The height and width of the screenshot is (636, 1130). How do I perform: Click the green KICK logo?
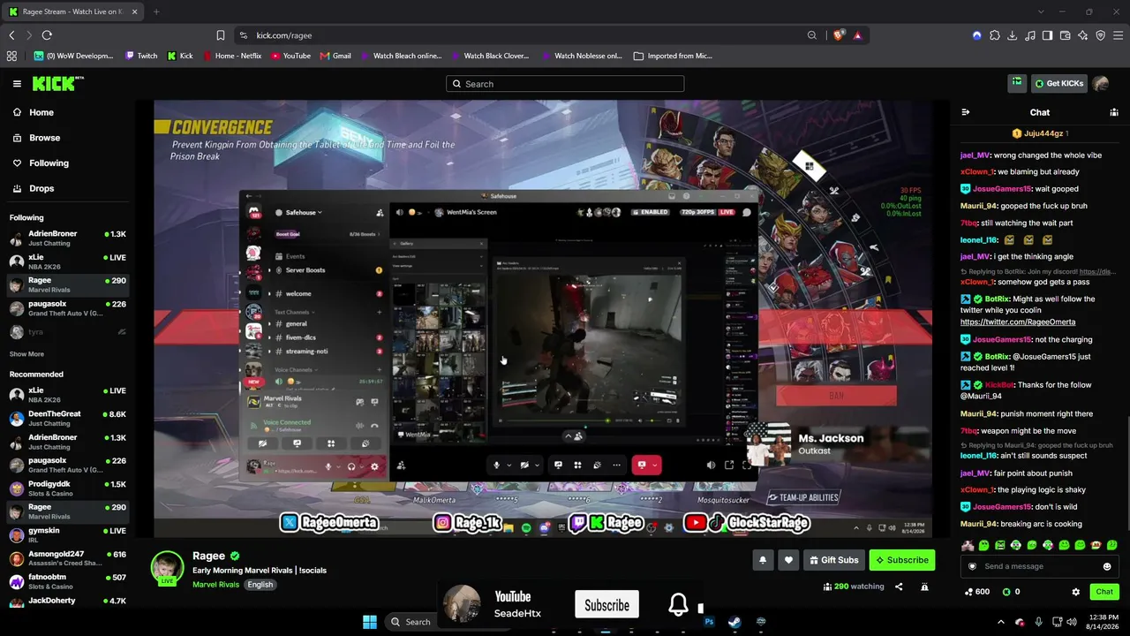[x=58, y=84]
